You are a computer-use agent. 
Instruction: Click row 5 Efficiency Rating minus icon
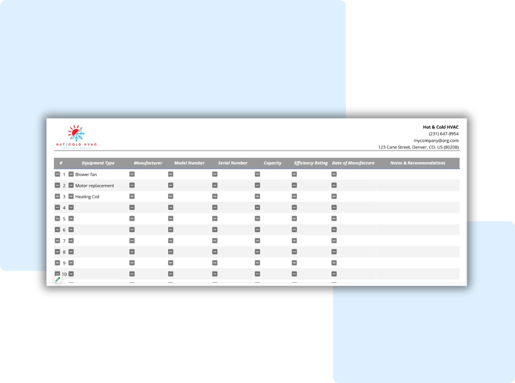click(x=294, y=218)
